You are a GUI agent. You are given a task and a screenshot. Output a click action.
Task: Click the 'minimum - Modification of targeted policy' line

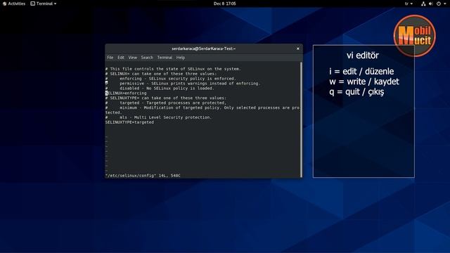click(202, 110)
